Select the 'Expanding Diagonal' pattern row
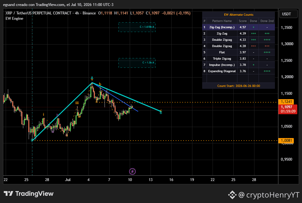302x203 pixels. click(x=238, y=71)
